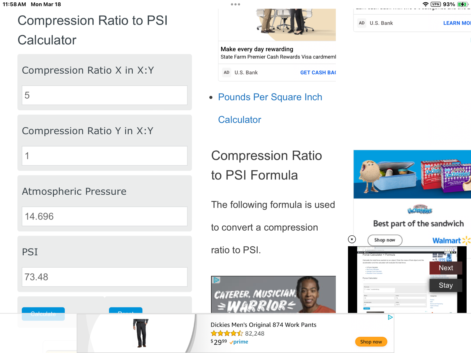Tap Shop now in Walmart ad

pyautogui.click(x=384, y=240)
